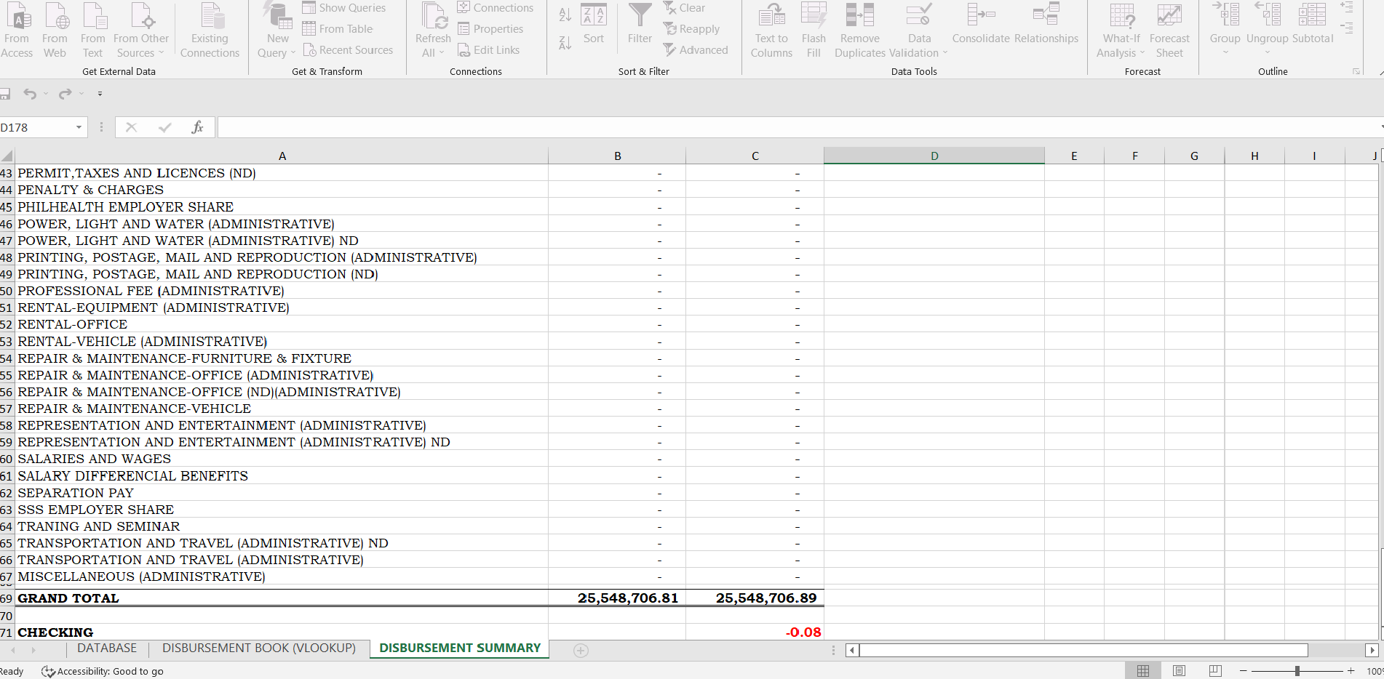Click the Insert Function fx button
The width and height of the screenshot is (1384, 679).
[x=197, y=127]
